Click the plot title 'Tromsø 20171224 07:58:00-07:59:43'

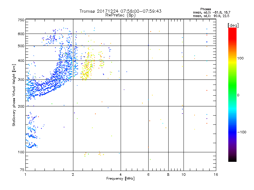(x=120, y=11)
